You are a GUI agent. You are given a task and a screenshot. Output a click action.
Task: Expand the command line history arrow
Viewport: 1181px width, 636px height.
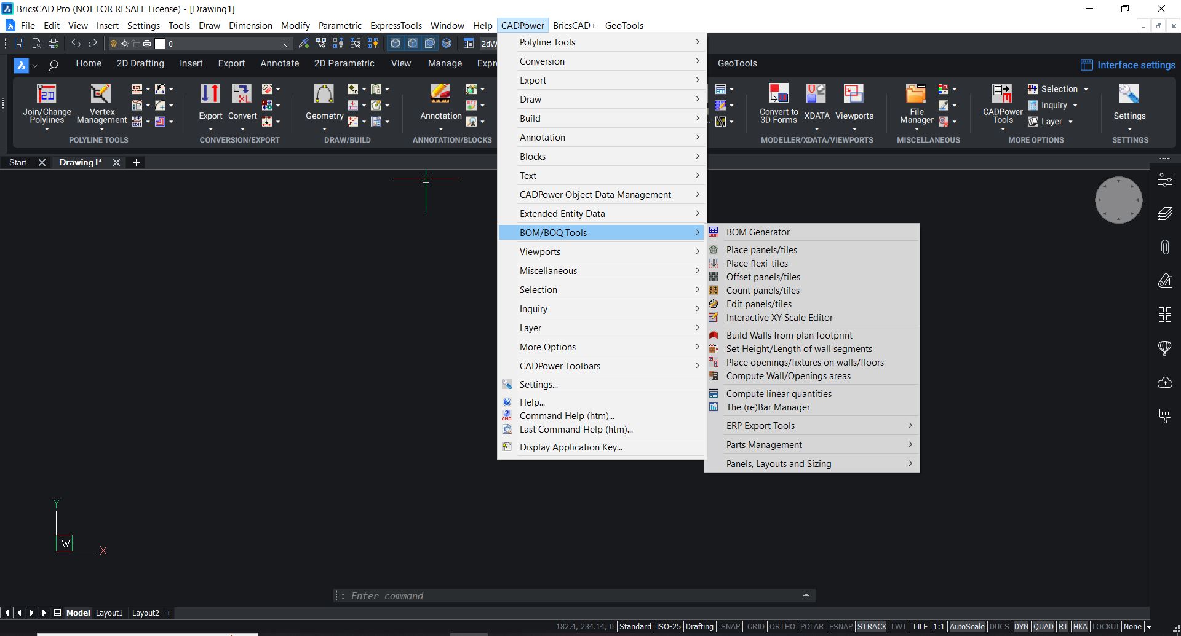(x=806, y=595)
